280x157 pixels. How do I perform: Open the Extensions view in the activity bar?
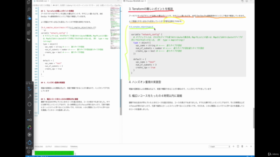tap(29, 33)
